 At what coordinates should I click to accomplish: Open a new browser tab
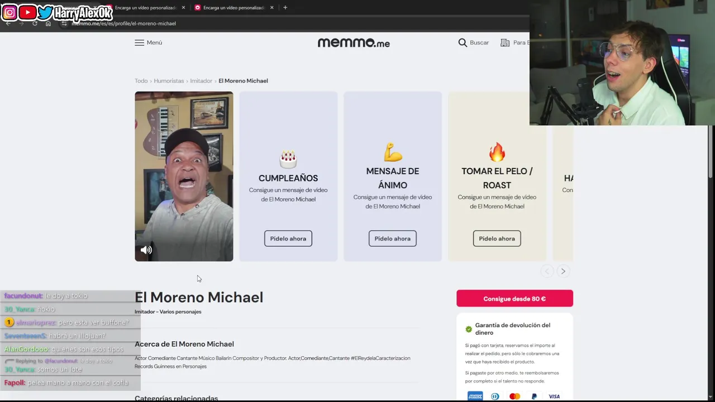pyautogui.click(x=285, y=8)
